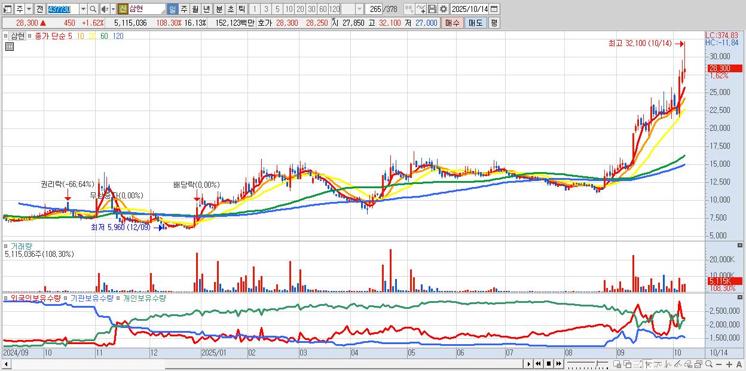Click the add-pane window icon in bottom toolbar
This screenshot has height=371, width=746.
pyautogui.click(x=617, y=364)
